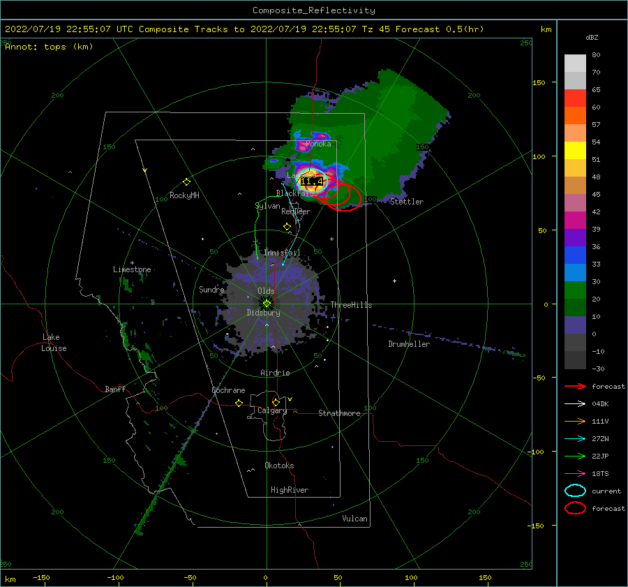This screenshot has height=587, width=628.
Task: Click the HighRiver town label
Action: point(290,490)
